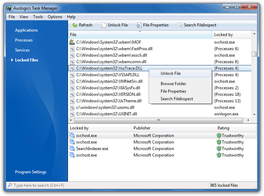
Task: Click the Trustworthy shield icon for SearchIndexer.exe
Action: tap(219, 149)
